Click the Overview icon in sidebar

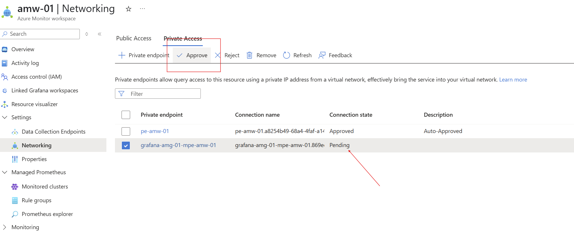(x=5, y=49)
